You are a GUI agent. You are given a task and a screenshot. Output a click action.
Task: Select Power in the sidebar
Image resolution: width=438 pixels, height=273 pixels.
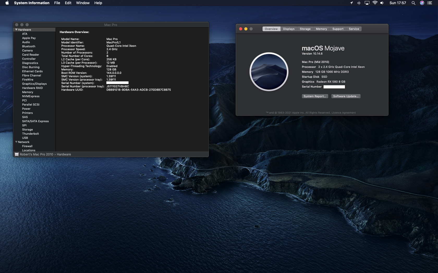pyautogui.click(x=26, y=109)
